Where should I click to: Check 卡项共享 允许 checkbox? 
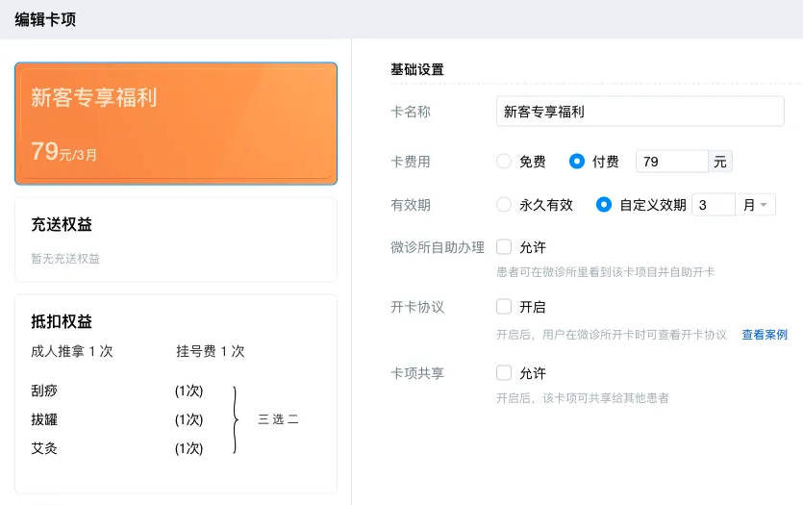pyautogui.click(x=504, y=373)
